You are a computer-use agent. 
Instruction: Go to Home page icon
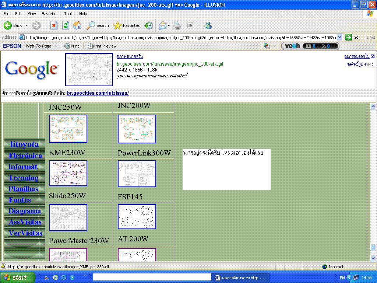coord(77,25)
